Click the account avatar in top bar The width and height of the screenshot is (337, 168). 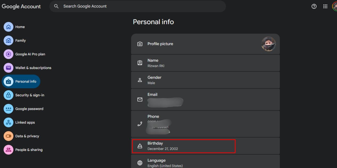[x=335, y=6]
